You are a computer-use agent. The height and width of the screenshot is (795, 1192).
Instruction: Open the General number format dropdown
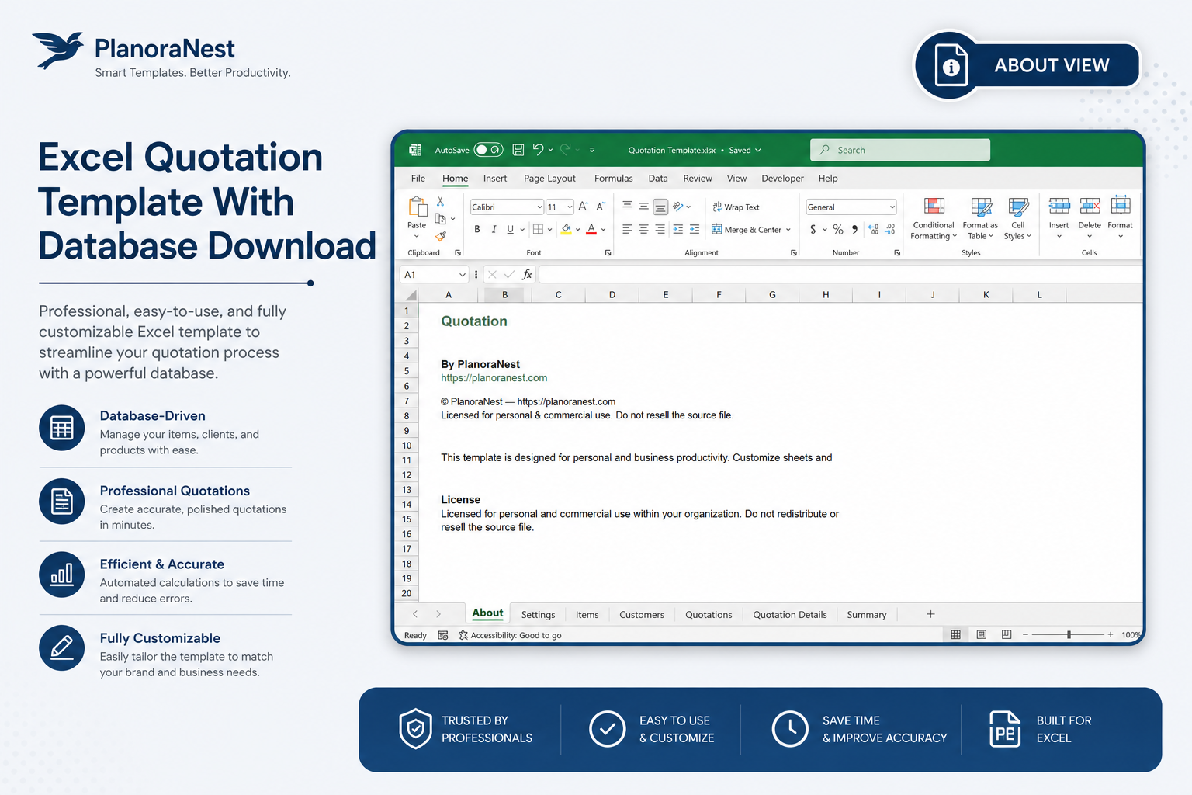tap(892, 207)
